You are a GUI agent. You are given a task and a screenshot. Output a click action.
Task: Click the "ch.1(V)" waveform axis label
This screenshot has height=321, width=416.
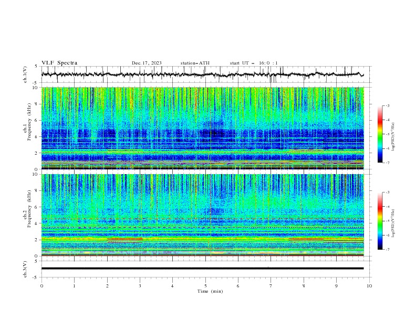click(25, 74)
